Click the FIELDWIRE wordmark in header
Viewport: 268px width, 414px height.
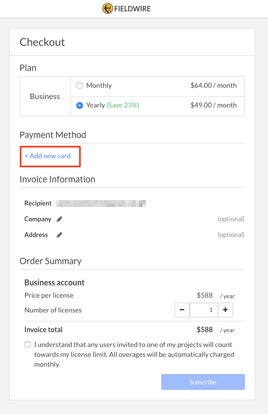tap(132, 9)
